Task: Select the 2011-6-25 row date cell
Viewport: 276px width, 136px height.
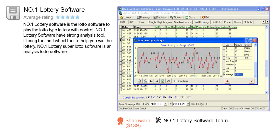Action: tap(128, 89)
